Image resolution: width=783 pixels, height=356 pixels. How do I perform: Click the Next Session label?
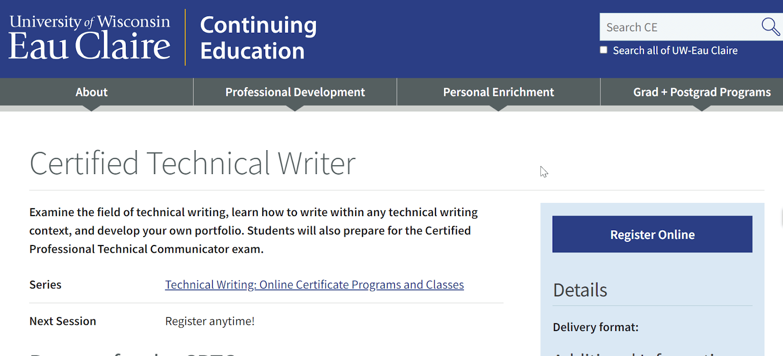(x=63, y=321)
